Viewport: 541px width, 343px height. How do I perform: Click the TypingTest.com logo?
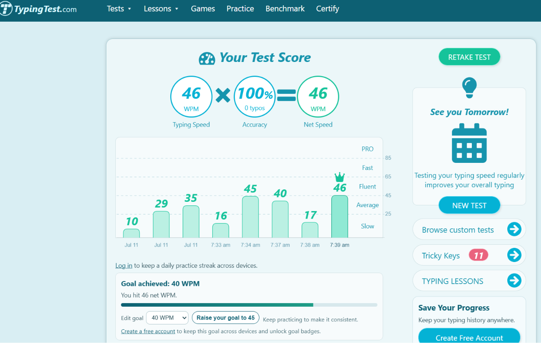(39, 9)
